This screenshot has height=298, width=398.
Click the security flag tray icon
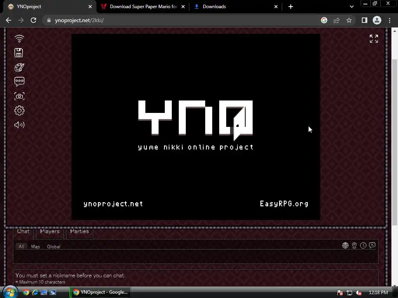[340, 293]
